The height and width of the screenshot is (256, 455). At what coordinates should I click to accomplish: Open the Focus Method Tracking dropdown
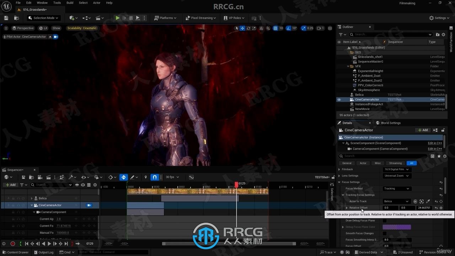(x=396, y=188)
